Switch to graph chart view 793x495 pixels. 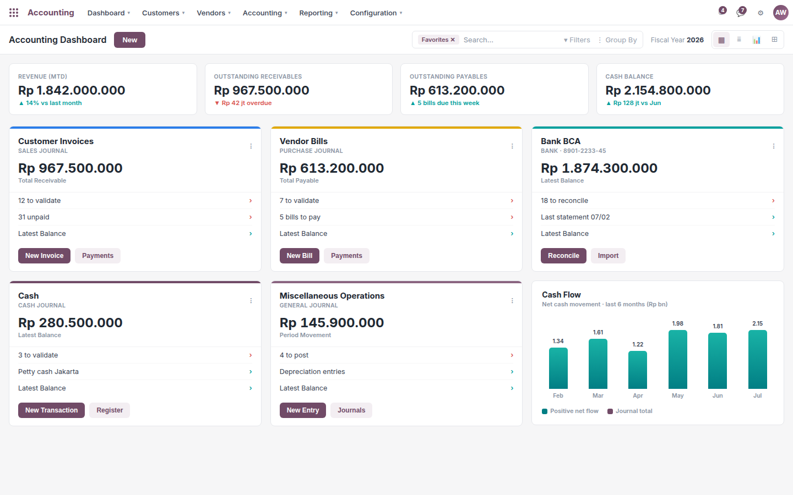click(757, 40)
